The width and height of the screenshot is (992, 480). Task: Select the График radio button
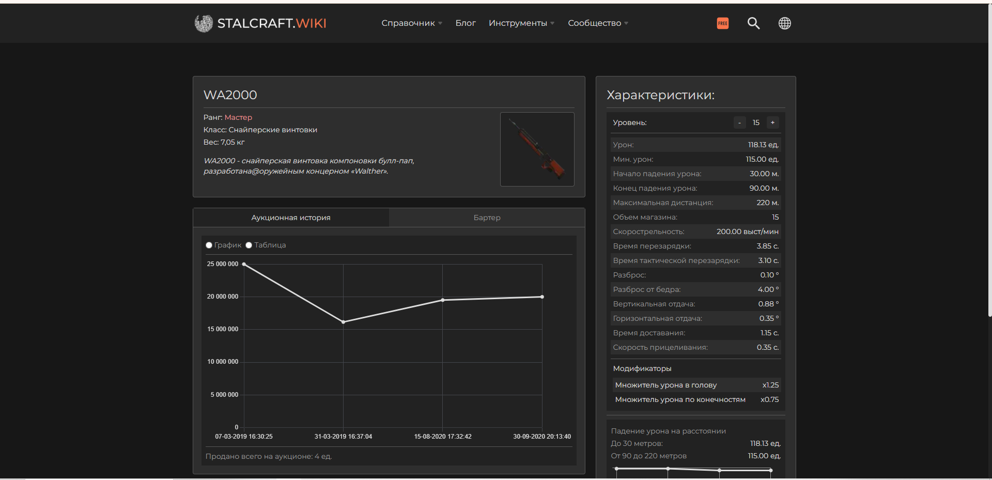click(209, 245)
